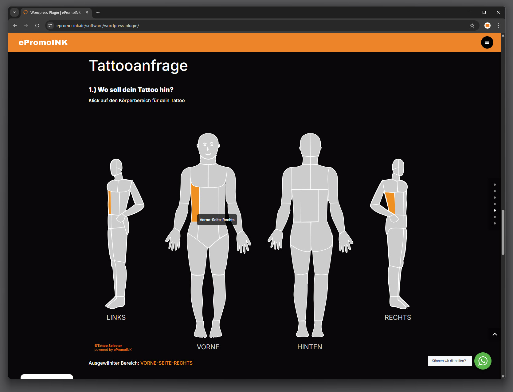Go back to the previous page
The width and height of the screenshot is (513, 392).
[15, 26]
